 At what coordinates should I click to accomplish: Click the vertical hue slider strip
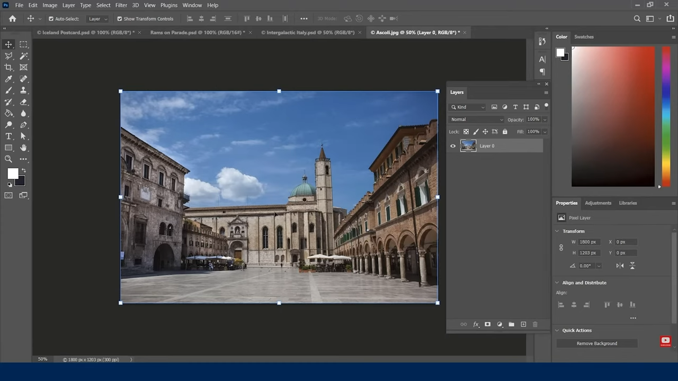(666, 116)
